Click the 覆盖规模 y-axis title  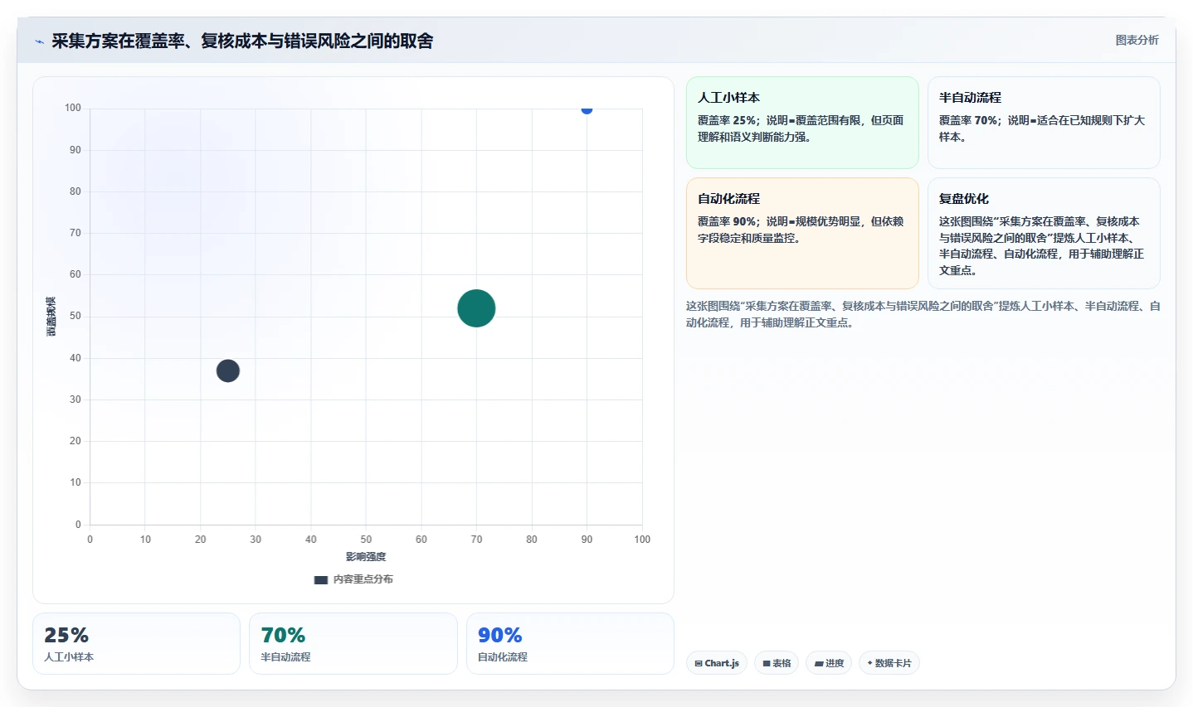pos(51,317)
